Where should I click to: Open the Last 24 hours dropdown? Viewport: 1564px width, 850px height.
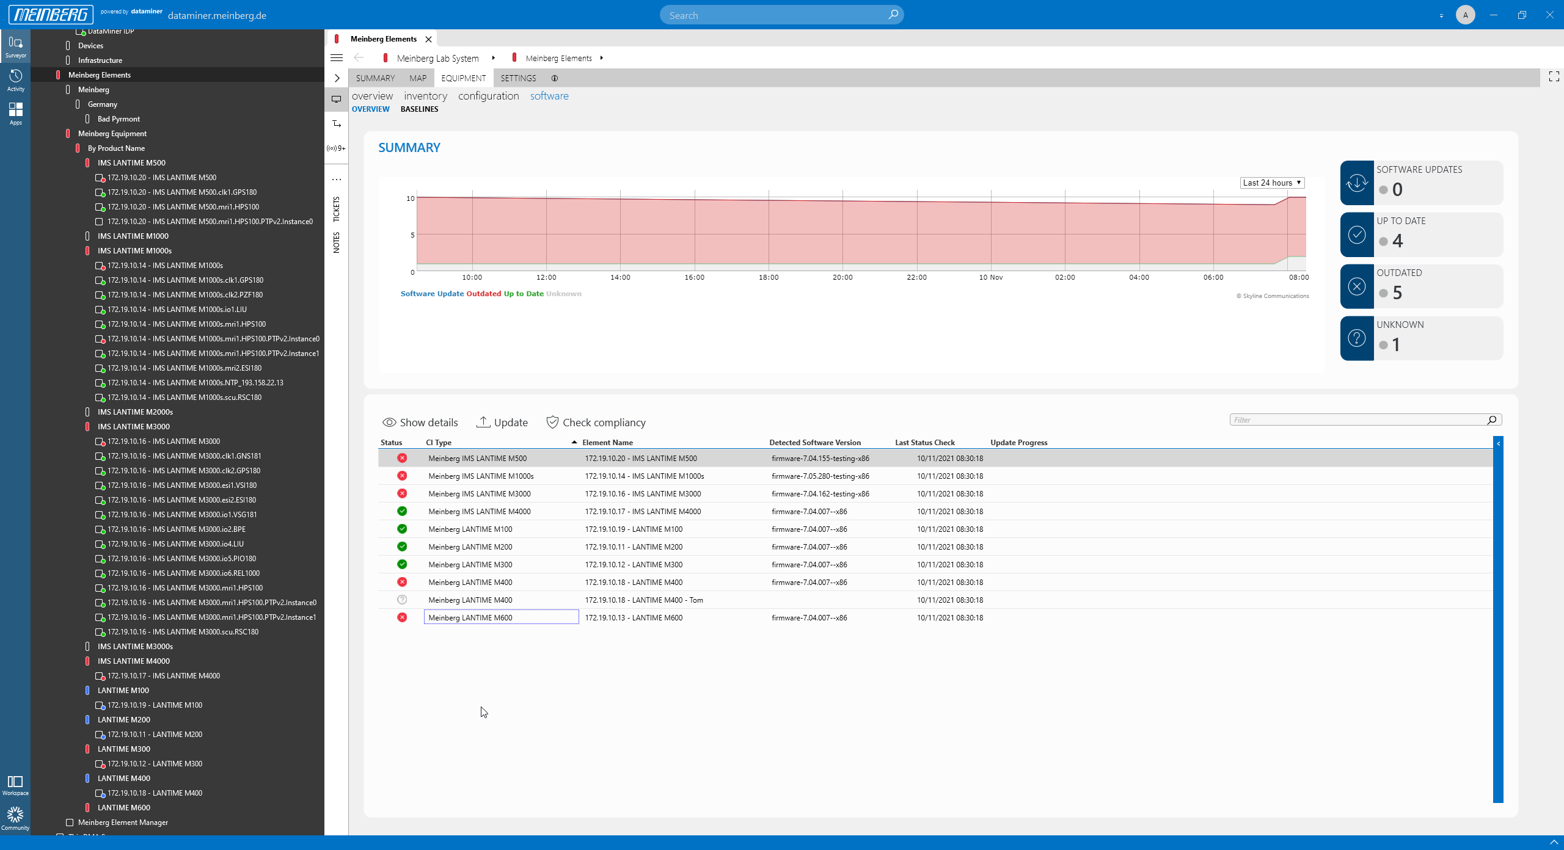tap(1272, 183)
